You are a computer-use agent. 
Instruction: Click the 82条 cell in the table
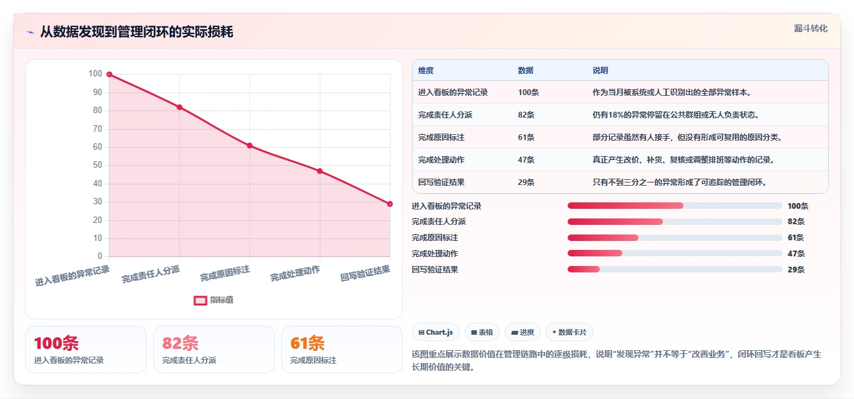[x=526, y=115]
